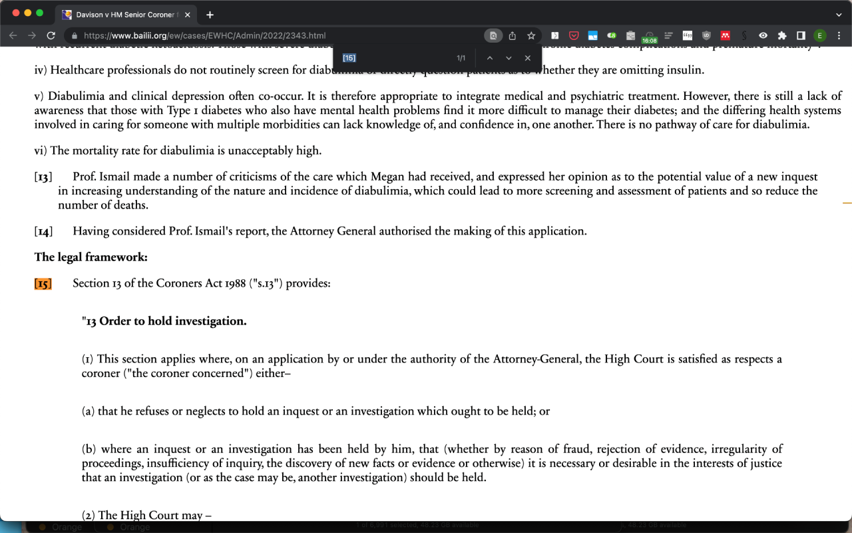Viewport: 852px width, 533px height.
Task: Open the grey clipboard extension icon
Action: [630, 35]
